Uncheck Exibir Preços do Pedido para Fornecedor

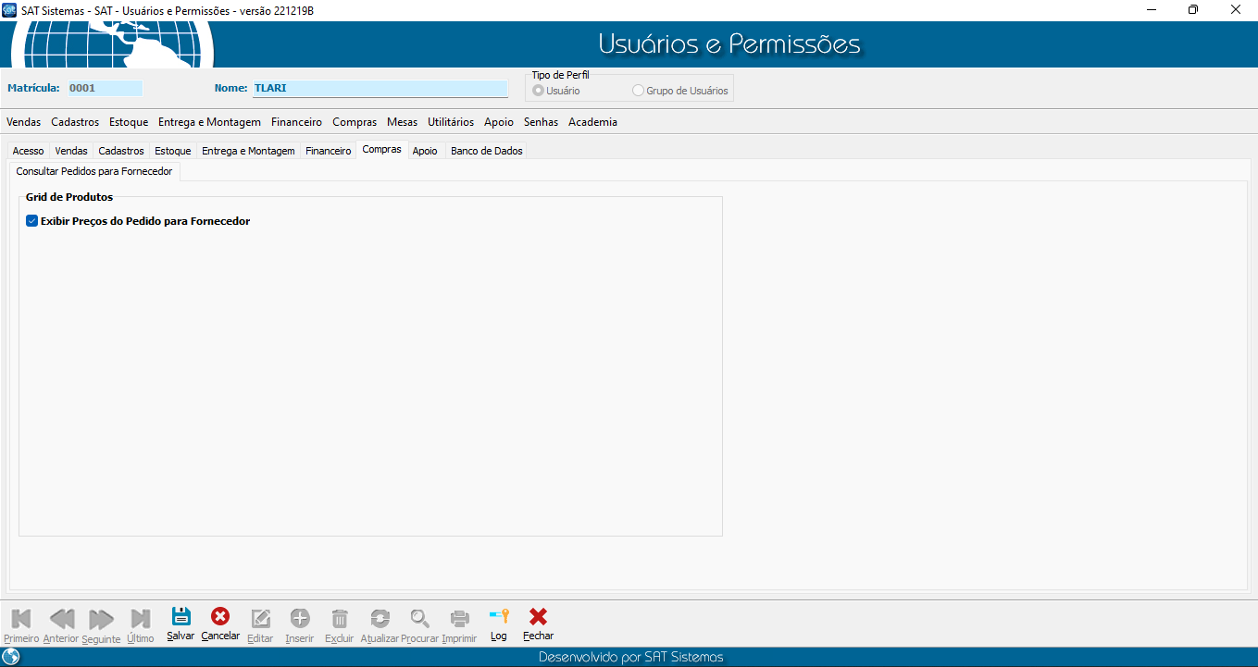click(32, 221)
